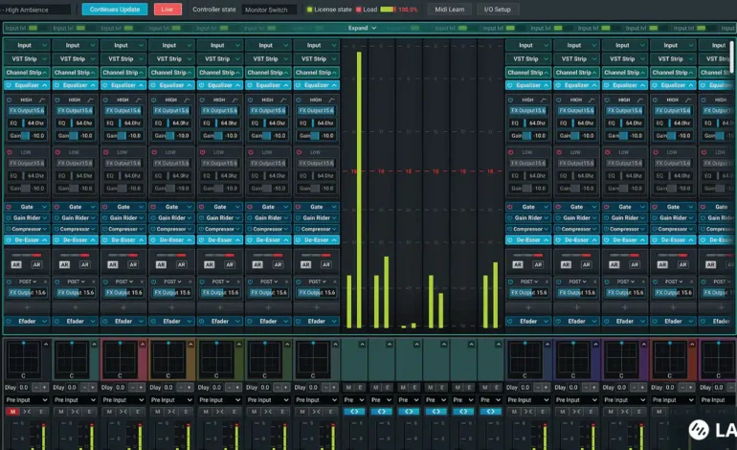Viewport: 737px width, 450px height.
Task: Increase delay with plus on second channel
Action: tap(93, 388)
